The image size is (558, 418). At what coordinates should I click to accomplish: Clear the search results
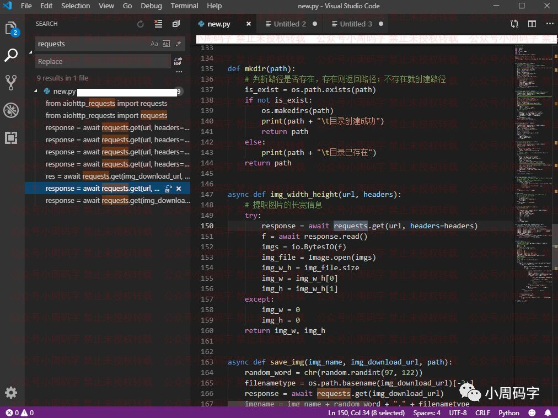158,24
